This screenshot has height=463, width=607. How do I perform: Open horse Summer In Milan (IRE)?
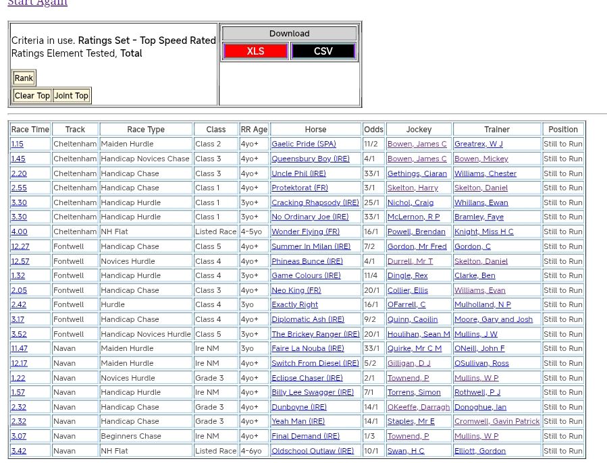click(311, 247)
